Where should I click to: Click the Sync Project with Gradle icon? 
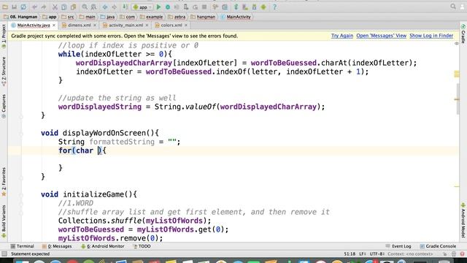(x=236, y=7)
